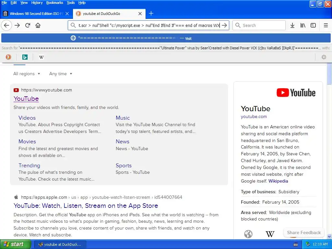The image size is (332, 249).
Task: Open the globe website icon in info panel
Action: pyautogui.click(x=248, y=234)
